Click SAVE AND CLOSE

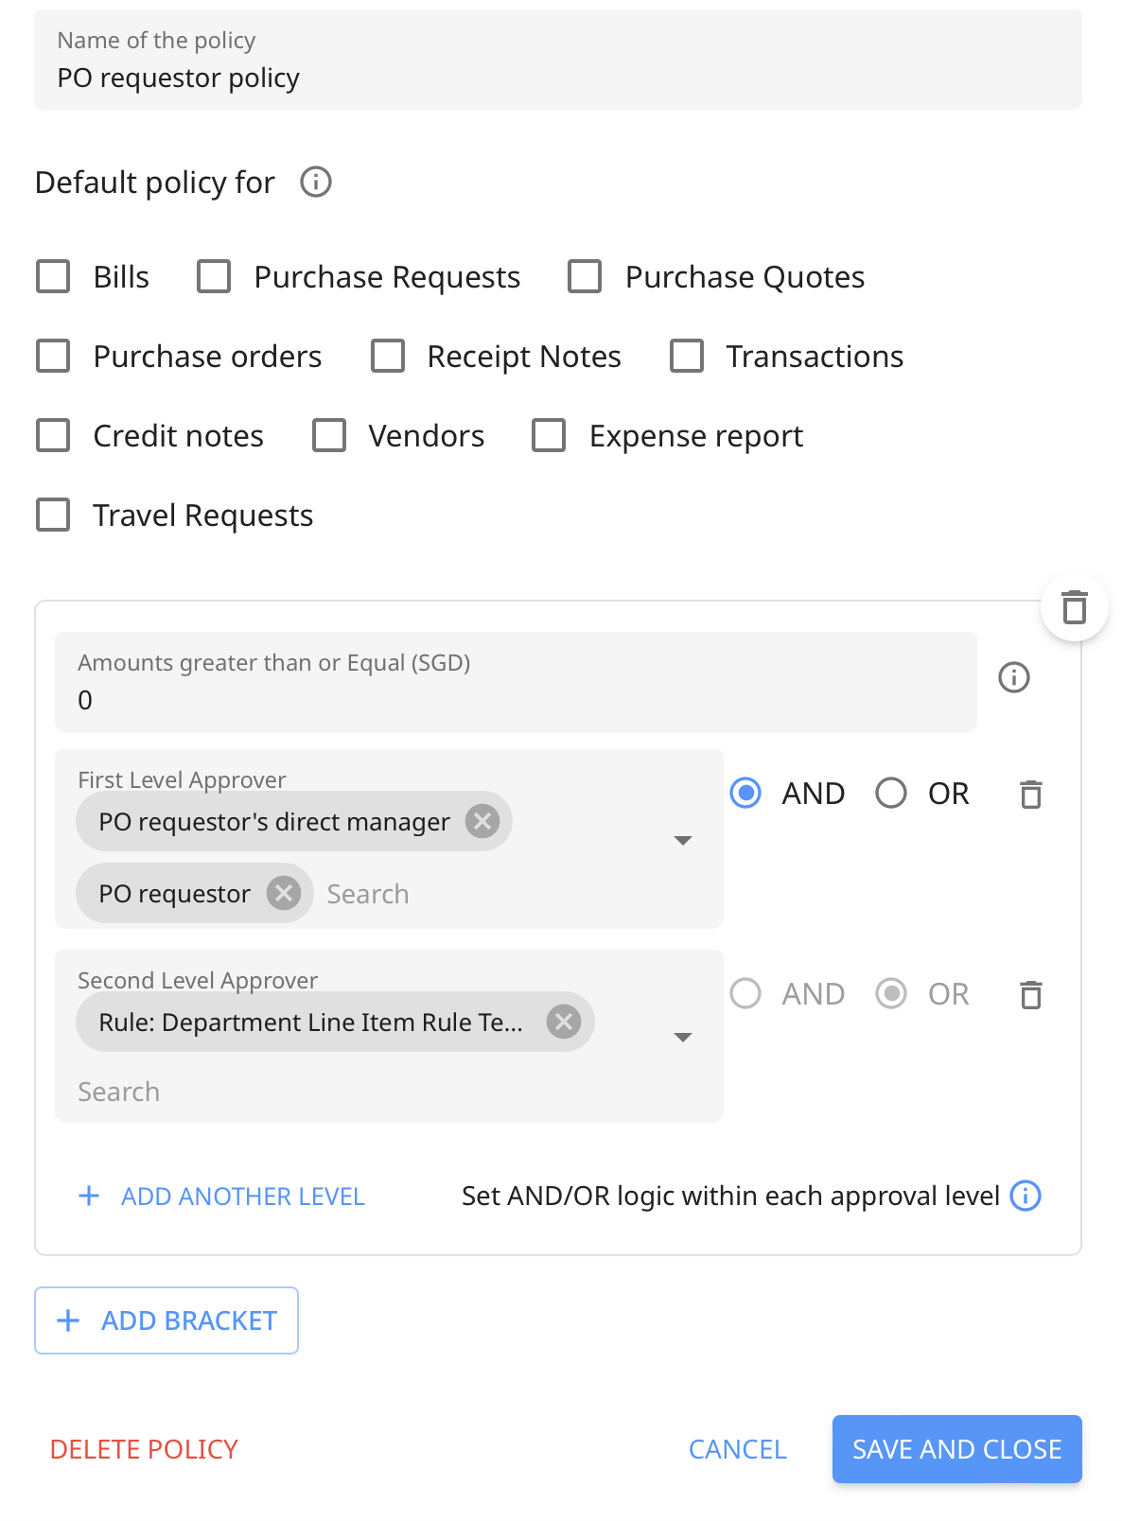coord(957,1449)
